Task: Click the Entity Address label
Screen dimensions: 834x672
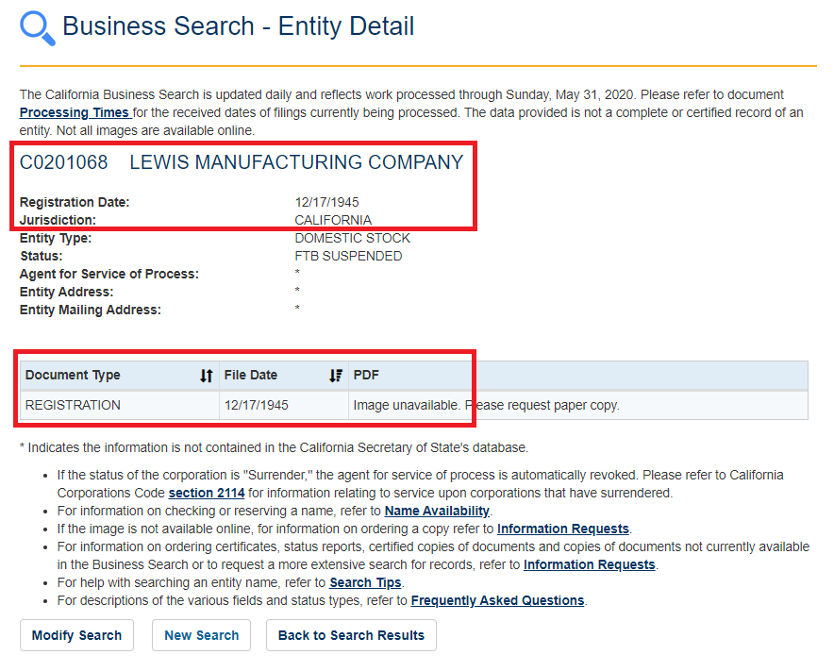Action: point(66,292)
